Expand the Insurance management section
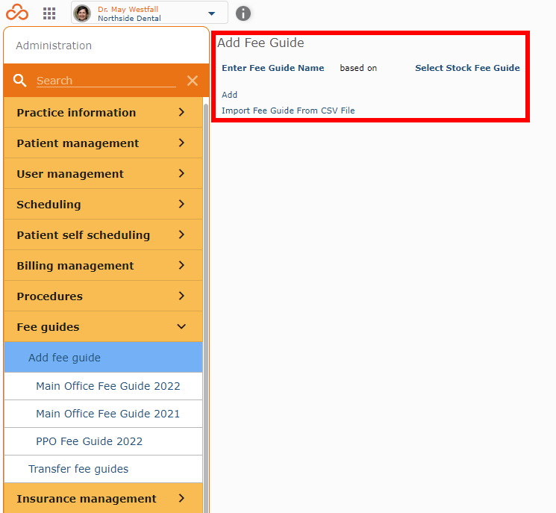 (103, 499)
